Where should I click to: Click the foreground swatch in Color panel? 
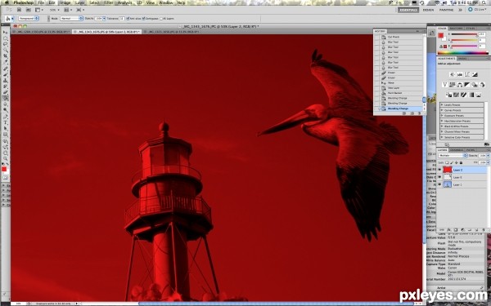[x=441, y=35]
